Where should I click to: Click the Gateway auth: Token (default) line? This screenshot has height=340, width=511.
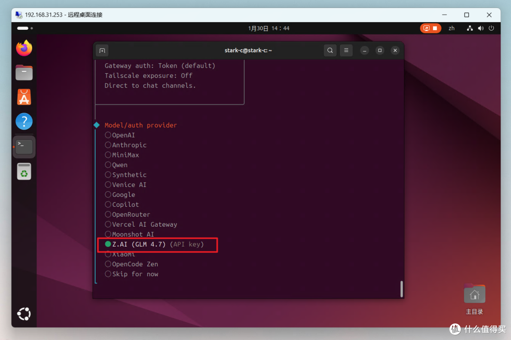point(160,66)
